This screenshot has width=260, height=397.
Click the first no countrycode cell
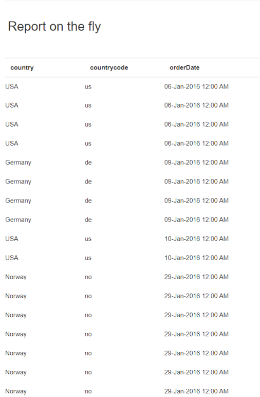click(88, 277)
